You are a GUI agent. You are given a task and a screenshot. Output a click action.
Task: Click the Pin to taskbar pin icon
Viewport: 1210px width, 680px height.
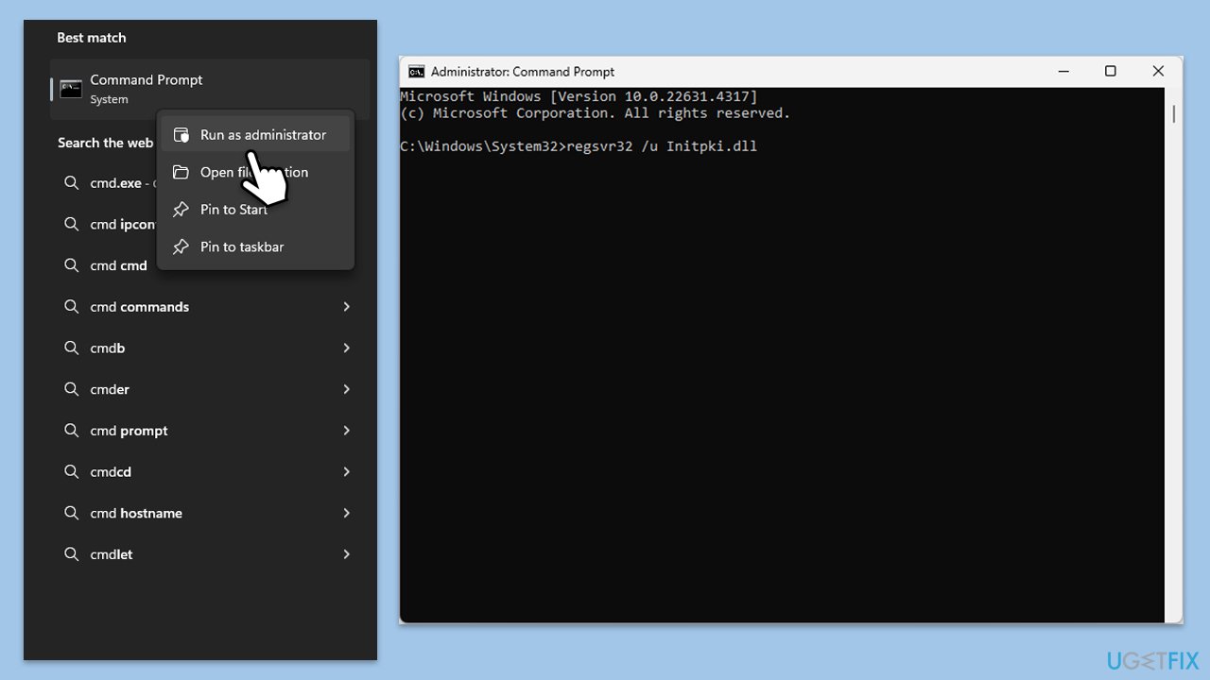pyautogui.click(x=181, y=246)
